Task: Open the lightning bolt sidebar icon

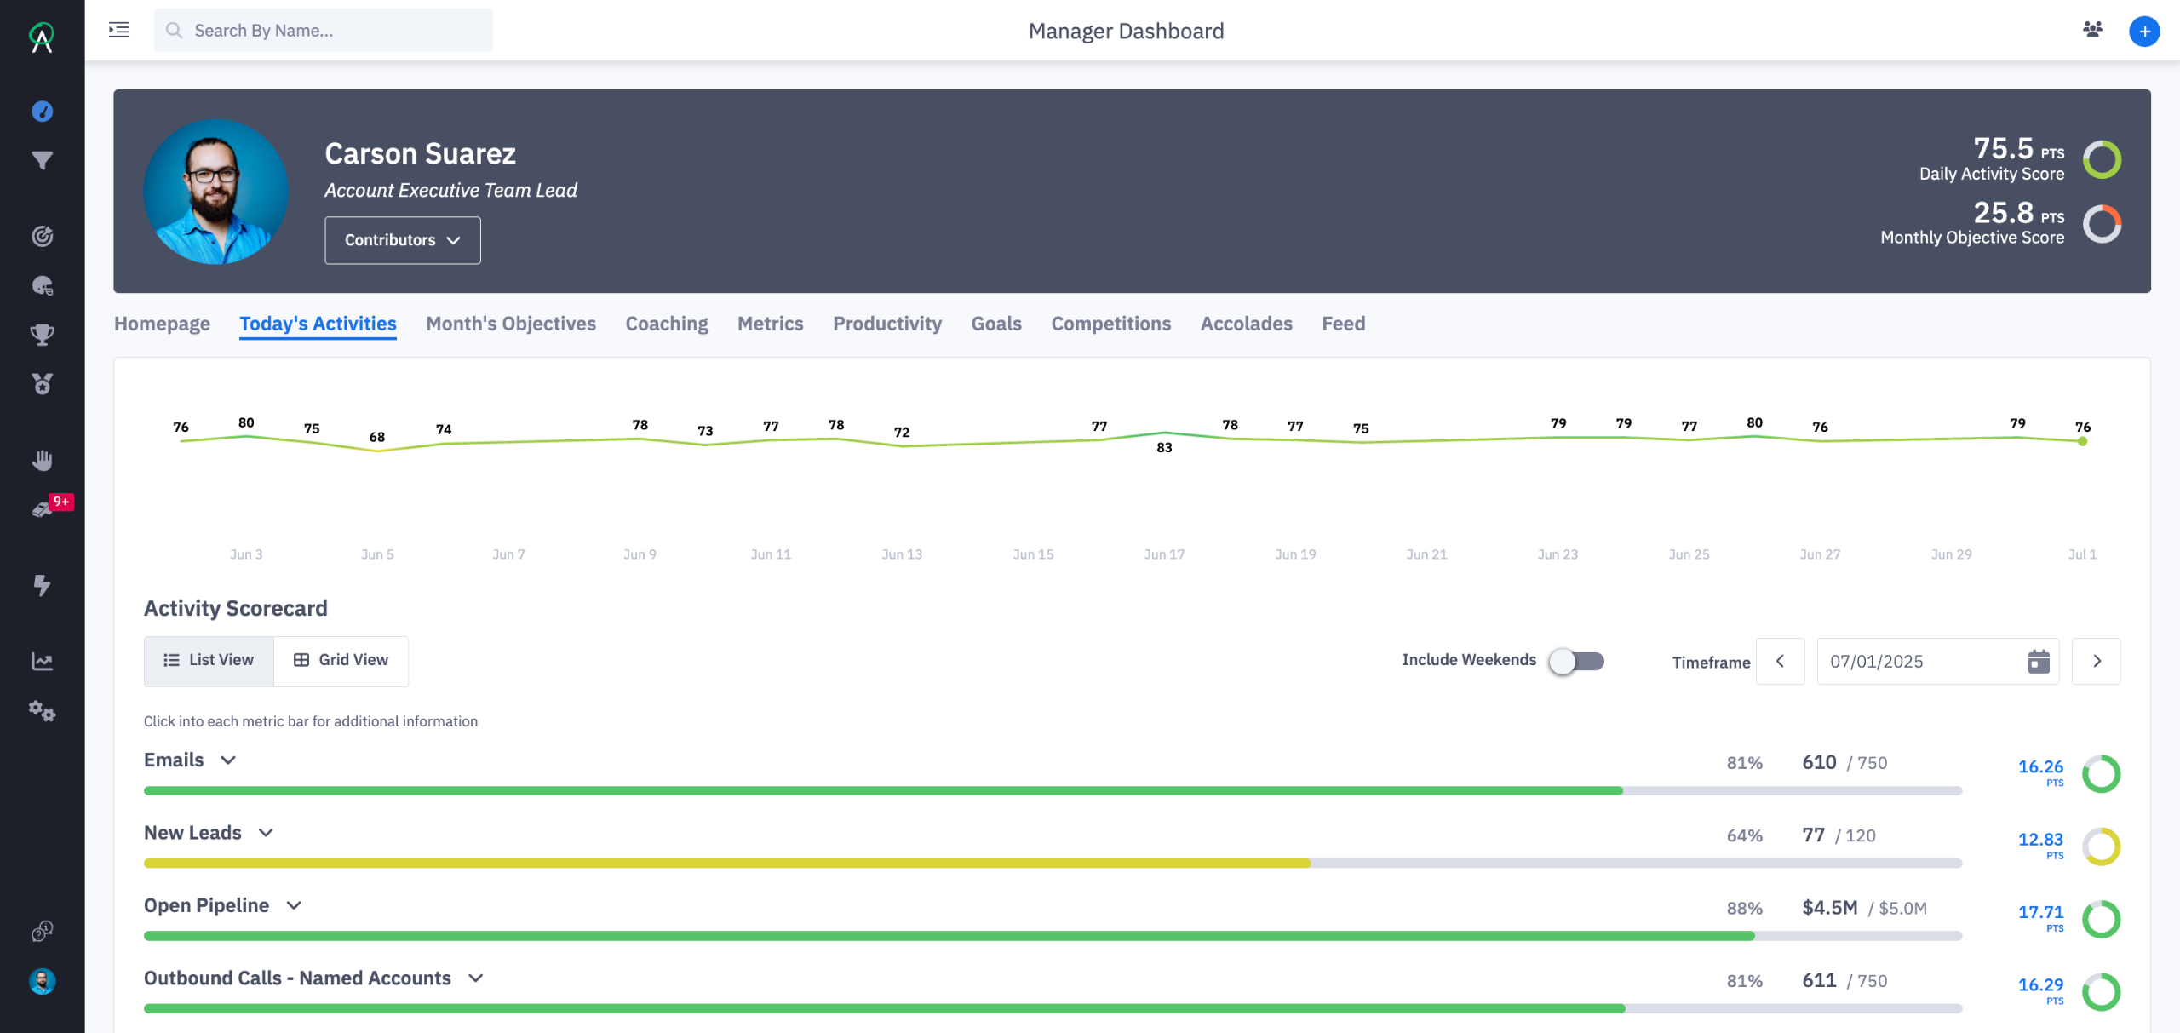Action: [x=42, y=585]
